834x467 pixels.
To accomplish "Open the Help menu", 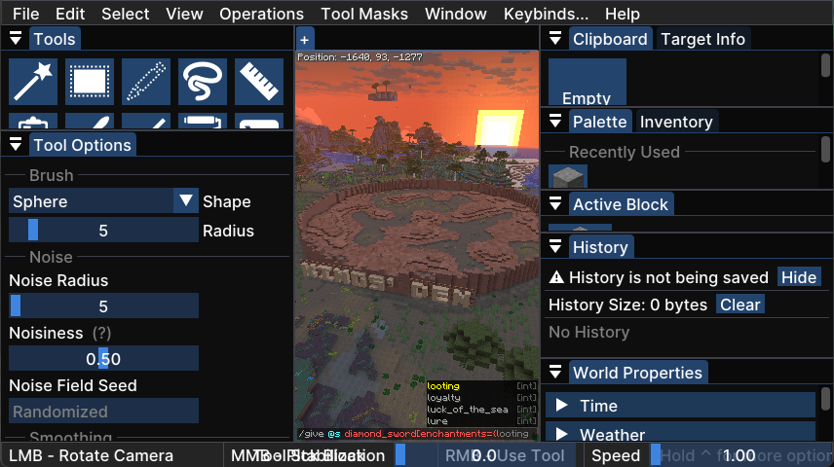I will click(623, 14).
